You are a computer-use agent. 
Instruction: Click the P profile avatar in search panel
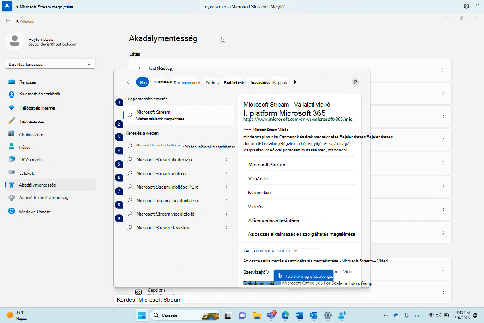coord(355,82)
